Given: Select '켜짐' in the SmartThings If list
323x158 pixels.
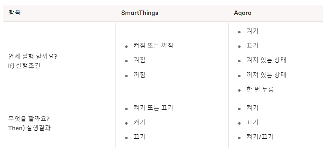Looking at the screenshot, I should coord(140,60).
